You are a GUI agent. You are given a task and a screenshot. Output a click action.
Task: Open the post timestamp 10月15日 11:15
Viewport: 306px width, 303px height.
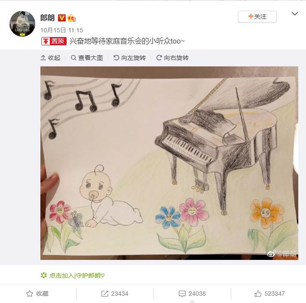(x=61, y=30)
